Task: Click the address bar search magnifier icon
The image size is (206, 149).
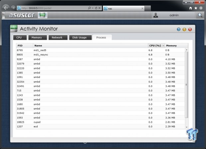Action: click(89, 8)
